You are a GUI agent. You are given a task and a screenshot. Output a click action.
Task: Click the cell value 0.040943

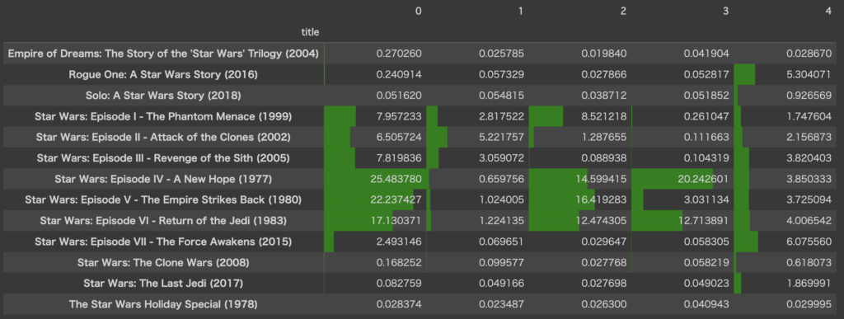point(706,304)
